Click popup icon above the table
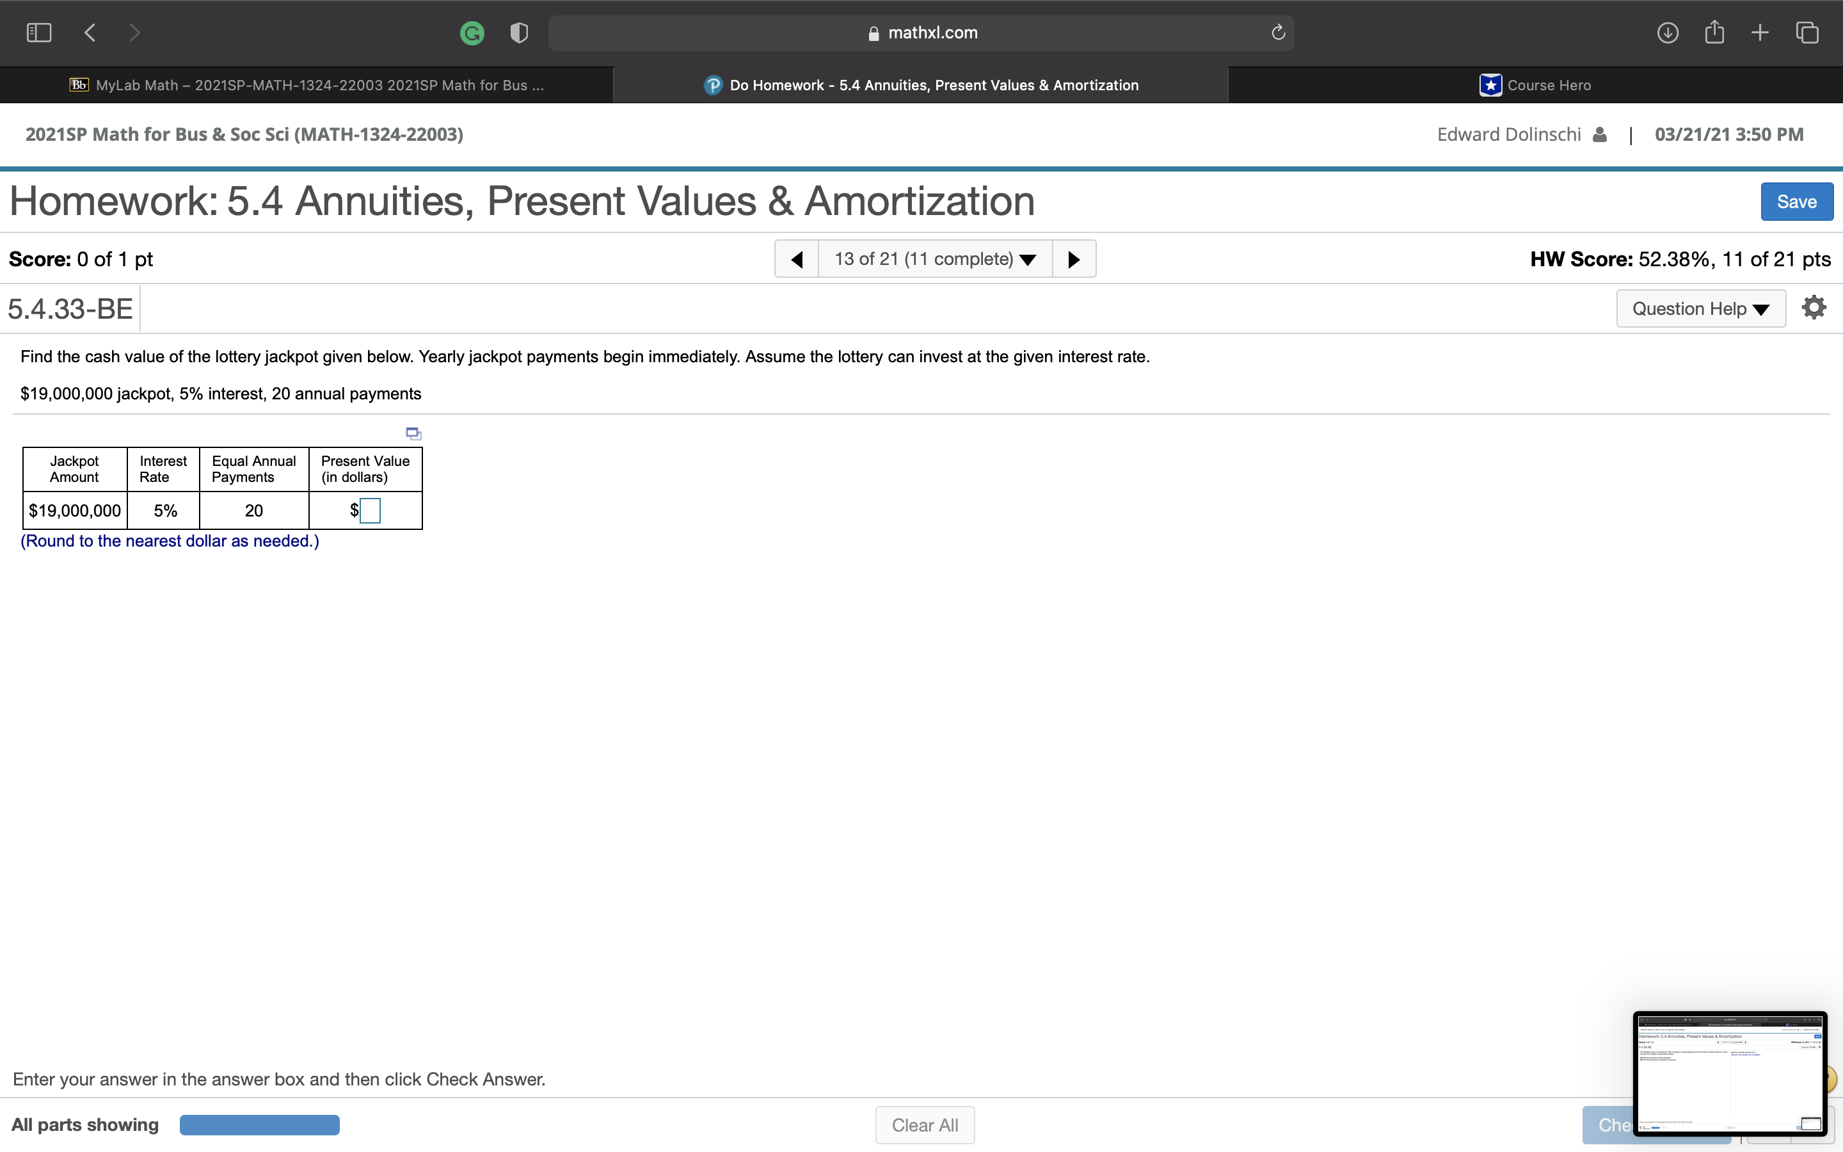The image size is (1843, 1152). (413, 433)
